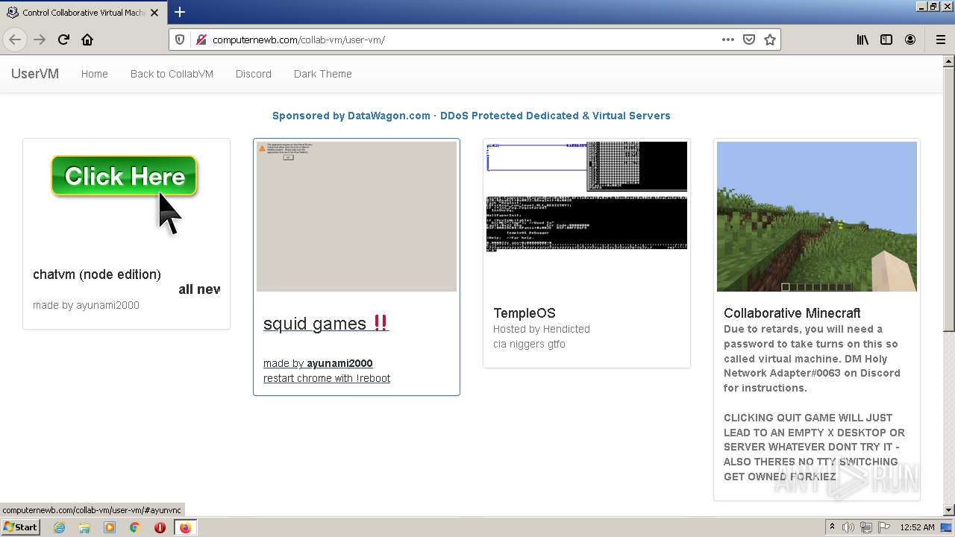
Task: Open the Discord nav link
Action: pos(254,74)
